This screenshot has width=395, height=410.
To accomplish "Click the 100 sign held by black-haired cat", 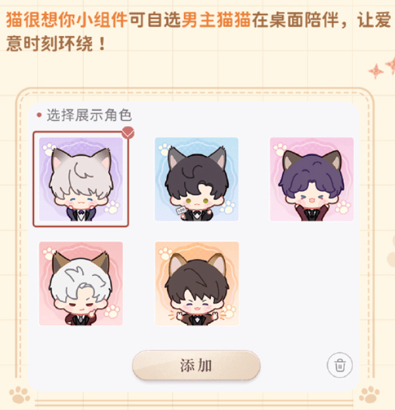I will [x=181, y=210].
